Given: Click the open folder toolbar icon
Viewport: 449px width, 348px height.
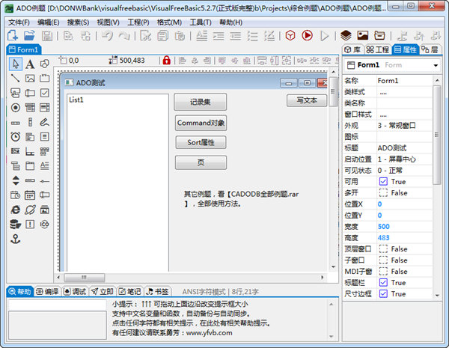Looking at the screenshot, I should click(29, 35).
